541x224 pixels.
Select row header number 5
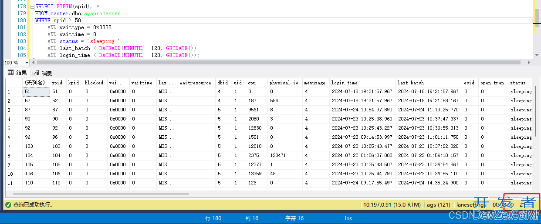[x=14, y=128]
